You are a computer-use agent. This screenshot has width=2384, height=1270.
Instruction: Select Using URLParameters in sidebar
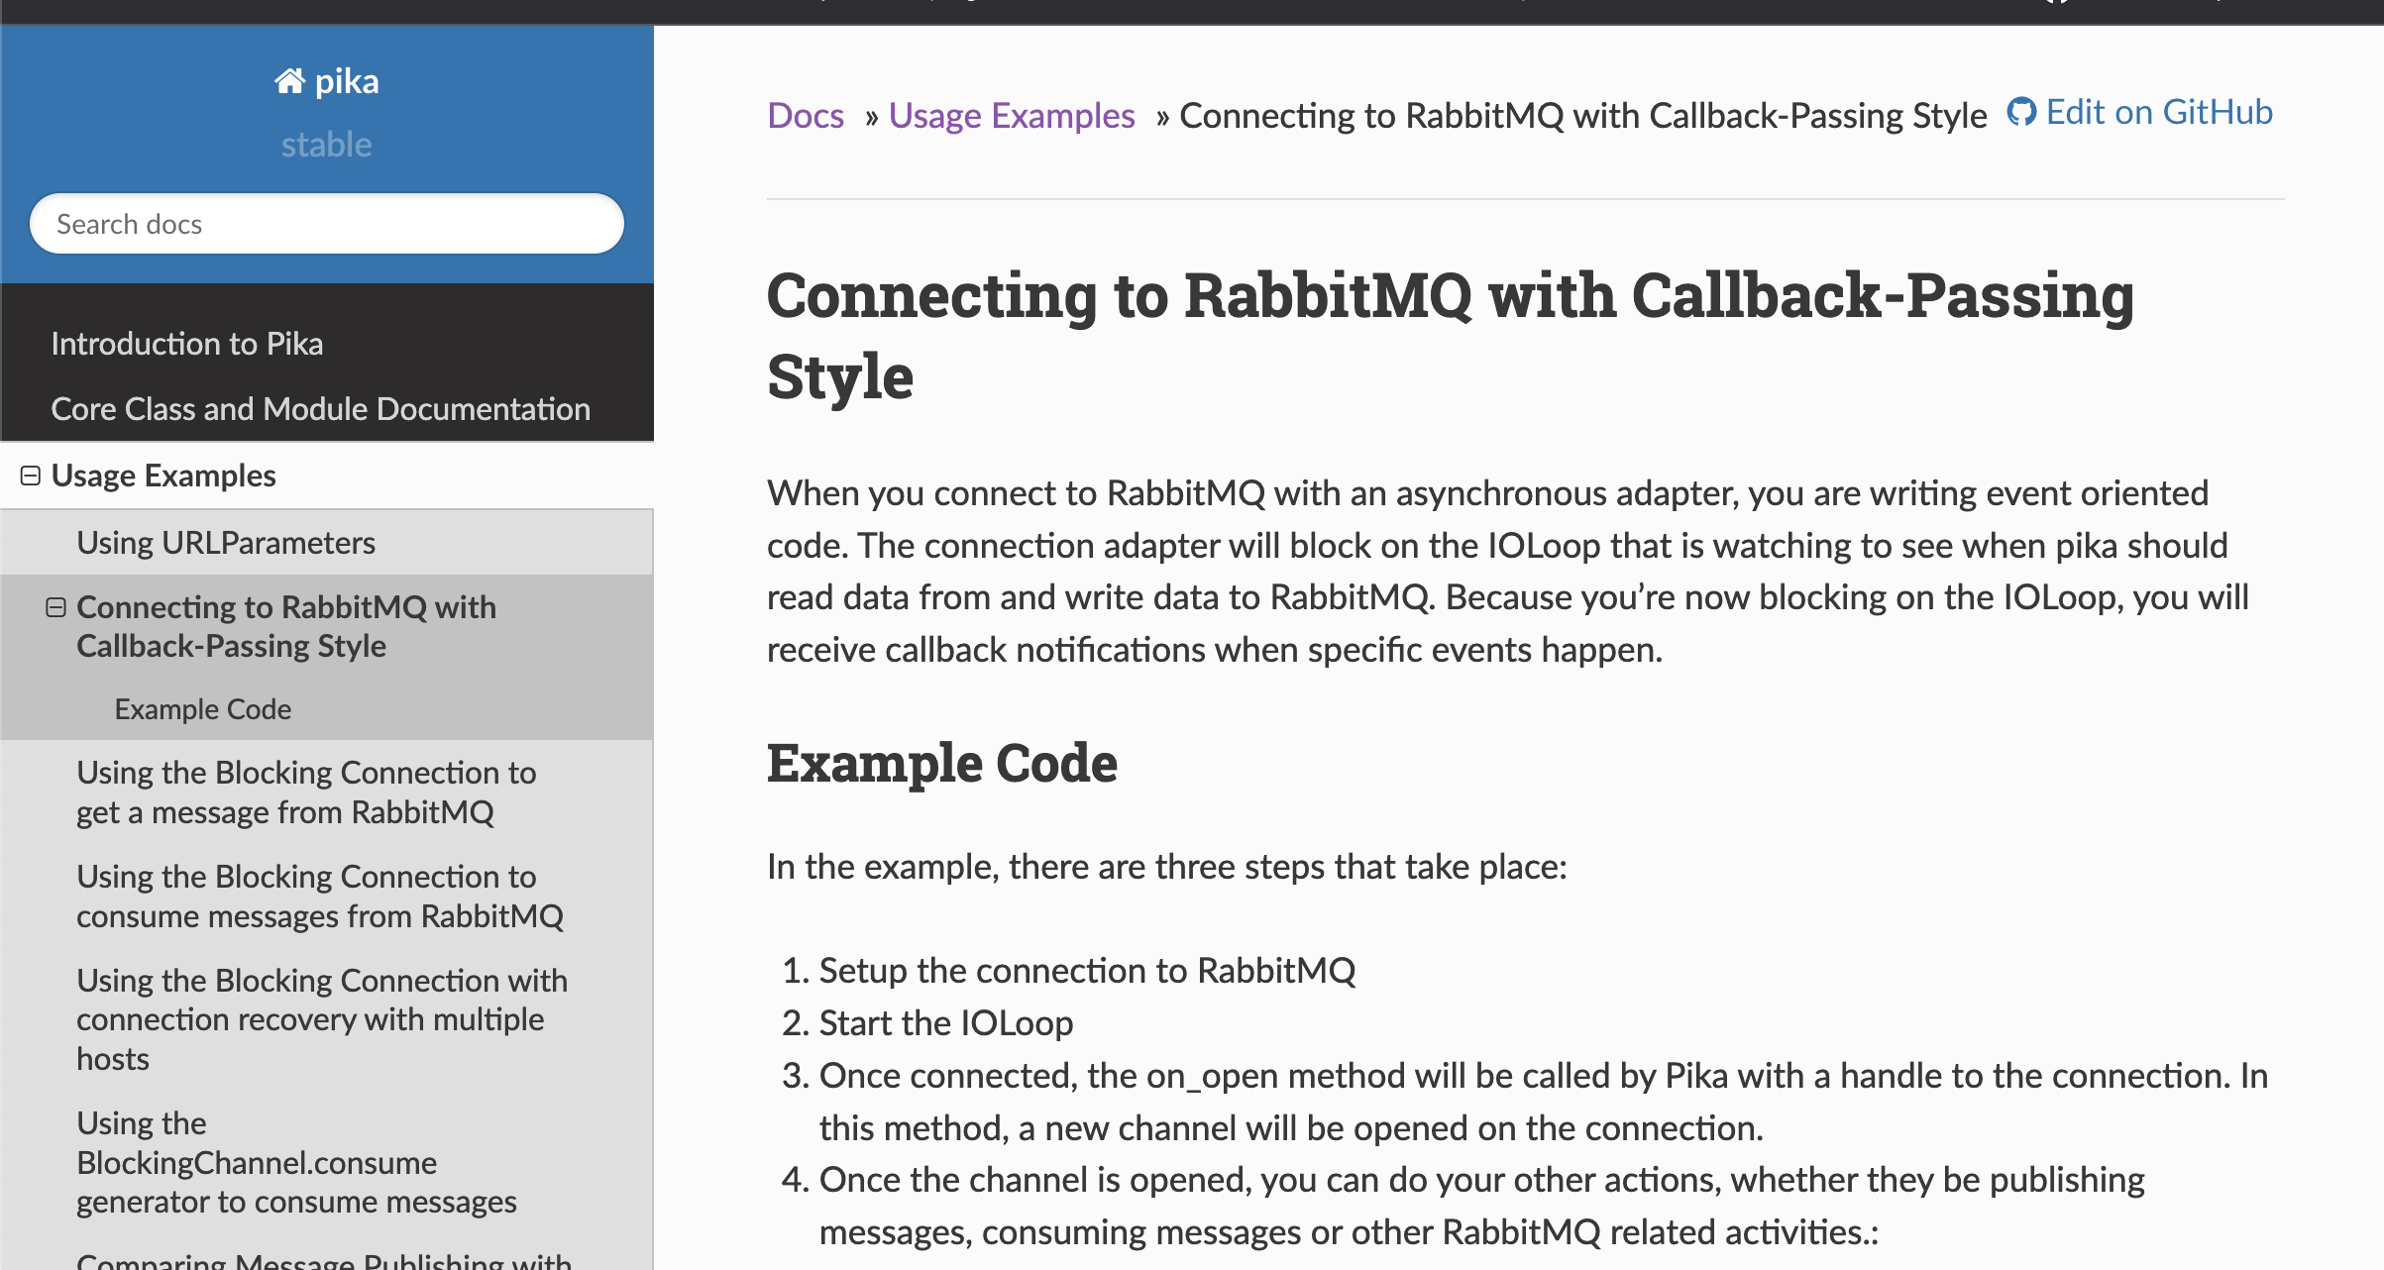click(x=226, y=543)
